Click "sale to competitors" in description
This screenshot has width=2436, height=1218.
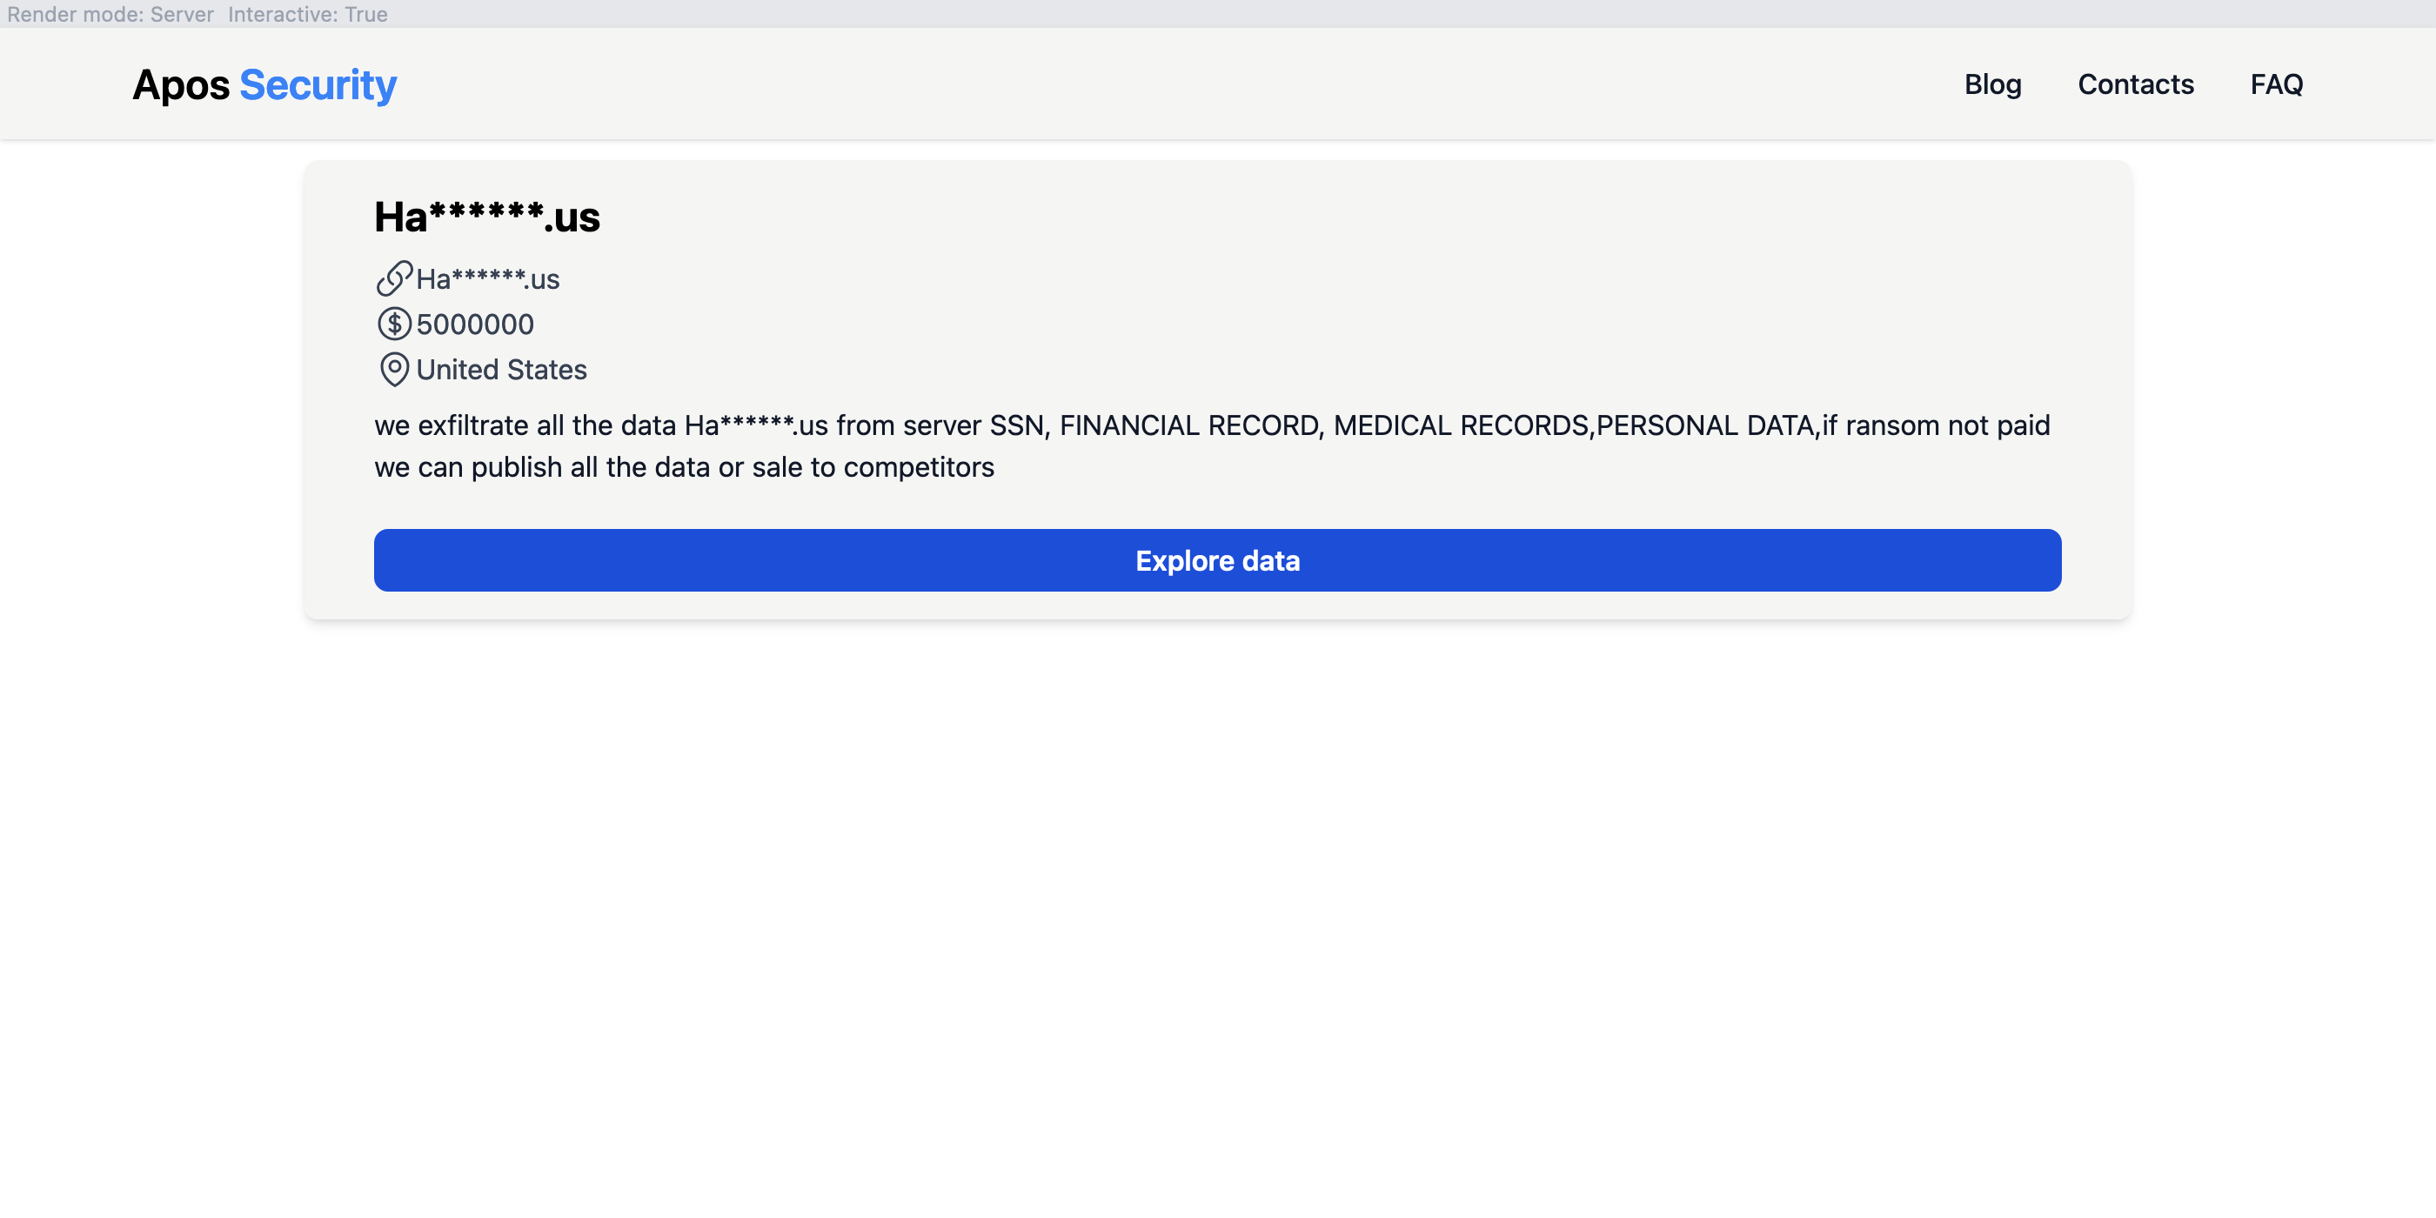pos(873,467)
